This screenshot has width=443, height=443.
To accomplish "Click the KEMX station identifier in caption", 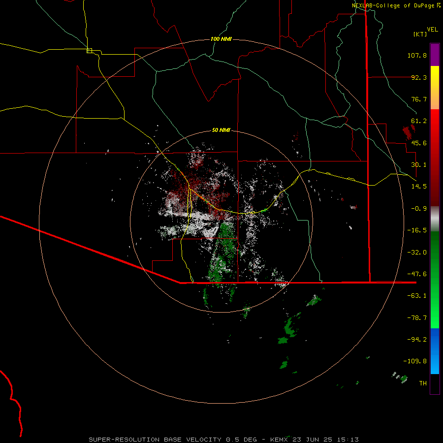I will point(280,440).
